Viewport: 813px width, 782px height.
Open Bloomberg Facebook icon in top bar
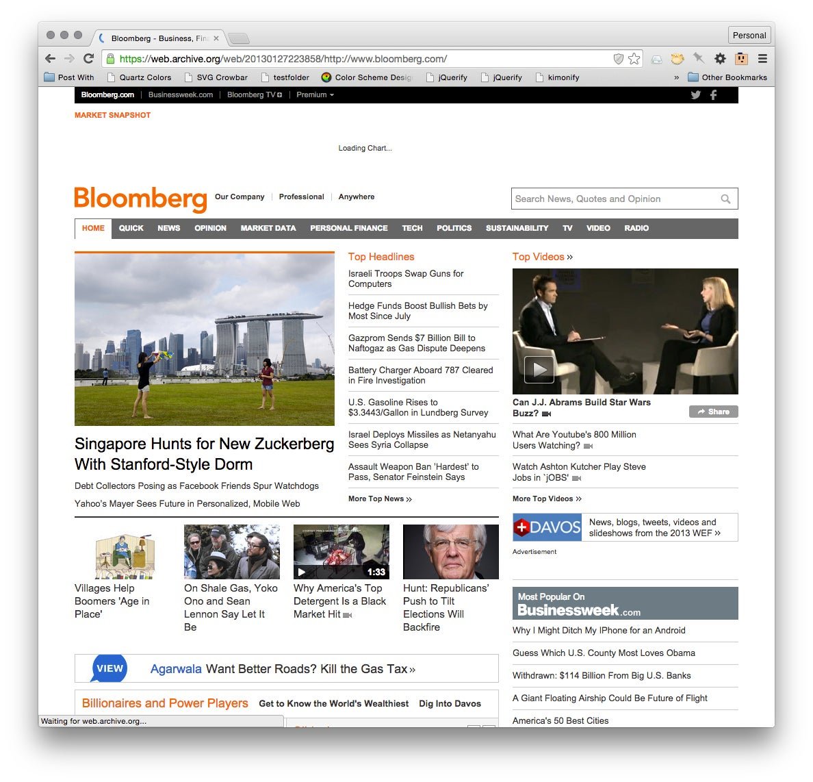tap(714, 94)
